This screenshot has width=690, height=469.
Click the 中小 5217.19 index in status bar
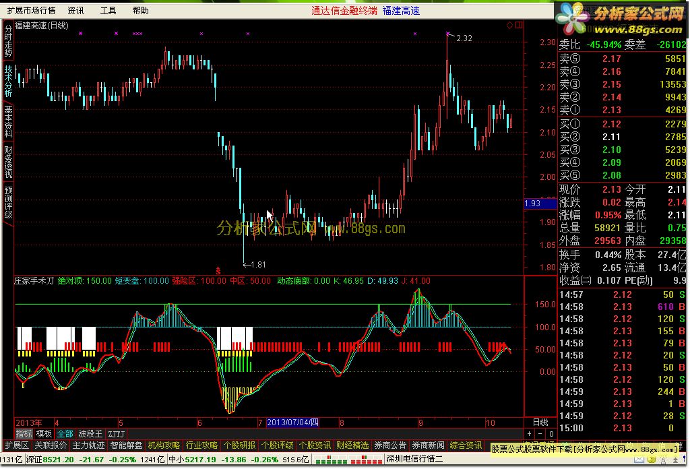192,460
